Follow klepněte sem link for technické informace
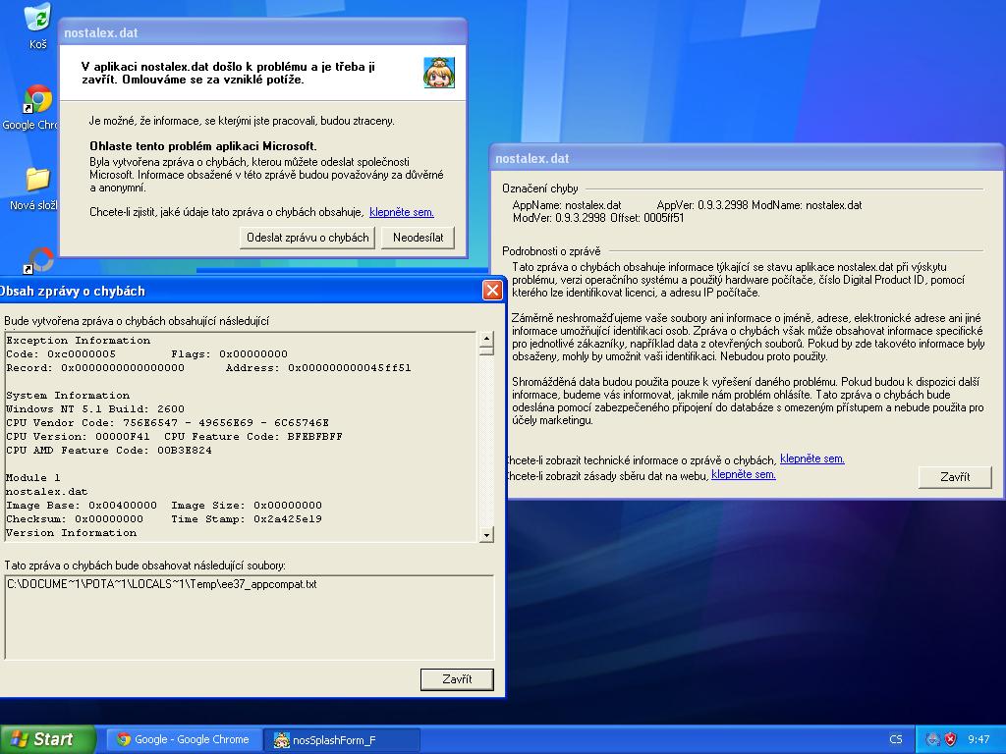The image size is (1006, 754). coord(812,459)
